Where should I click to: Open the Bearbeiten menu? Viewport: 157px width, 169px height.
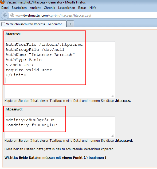19,8
